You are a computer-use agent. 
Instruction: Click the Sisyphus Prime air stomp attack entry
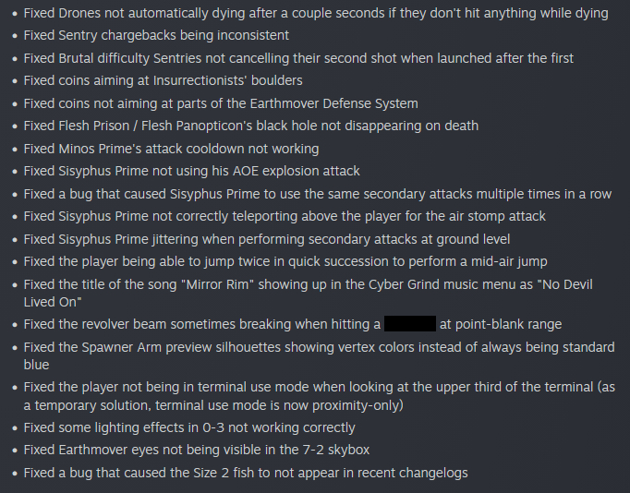285,216
